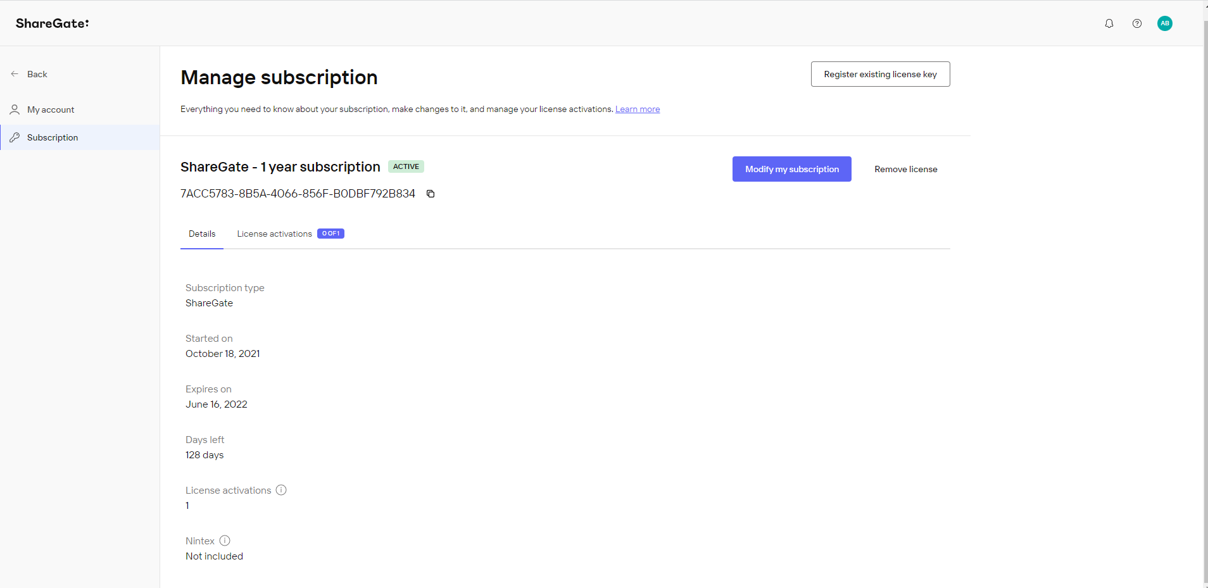This screenshot has height=588, width=1208.
Task: Copy the license key with copy icon
Action: tap(431, 194)
